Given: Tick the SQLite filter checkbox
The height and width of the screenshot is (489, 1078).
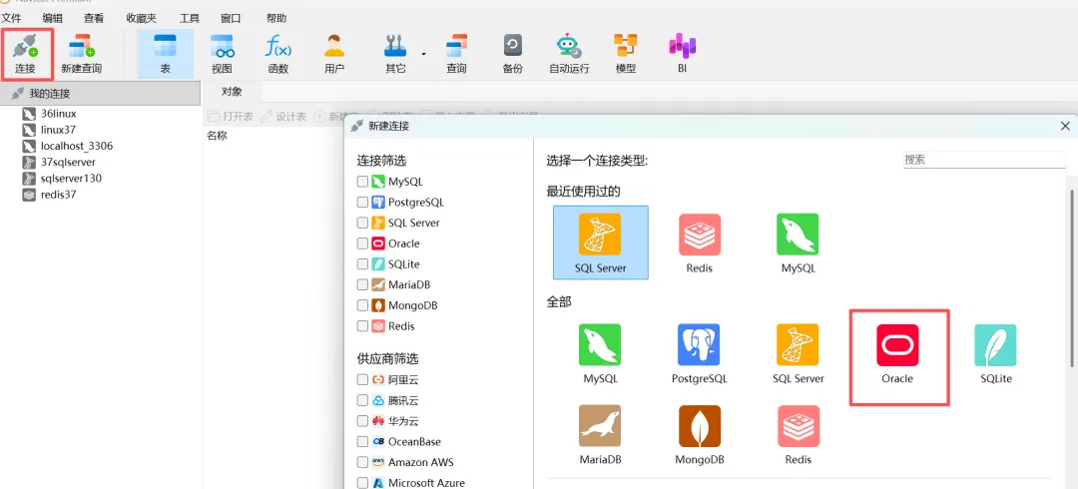Looking at the screenshot, I should [362, 264].
